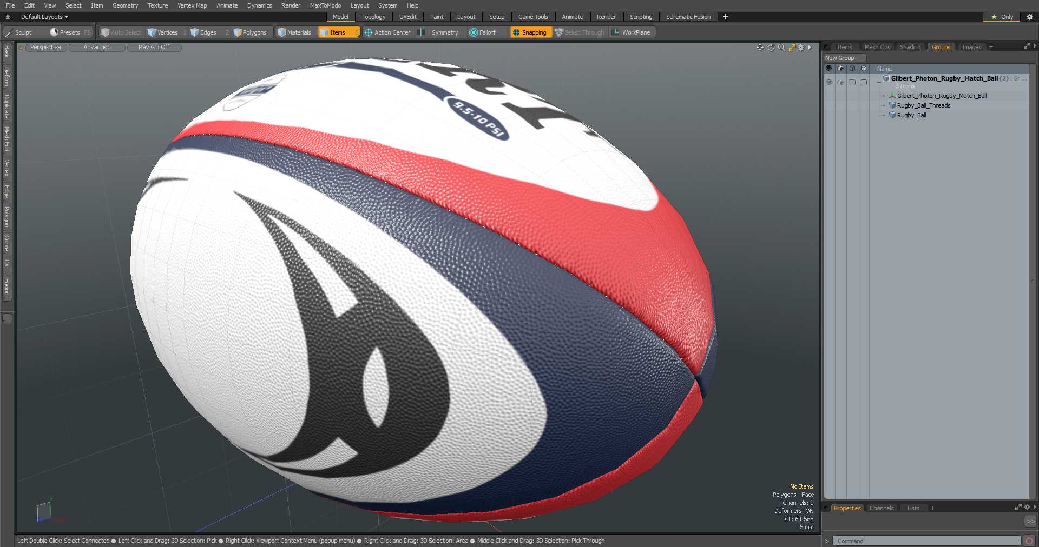Toggle render flag for Gilbert group
The height and width of the screenshot is (547, 1039).
coord(840,82)
